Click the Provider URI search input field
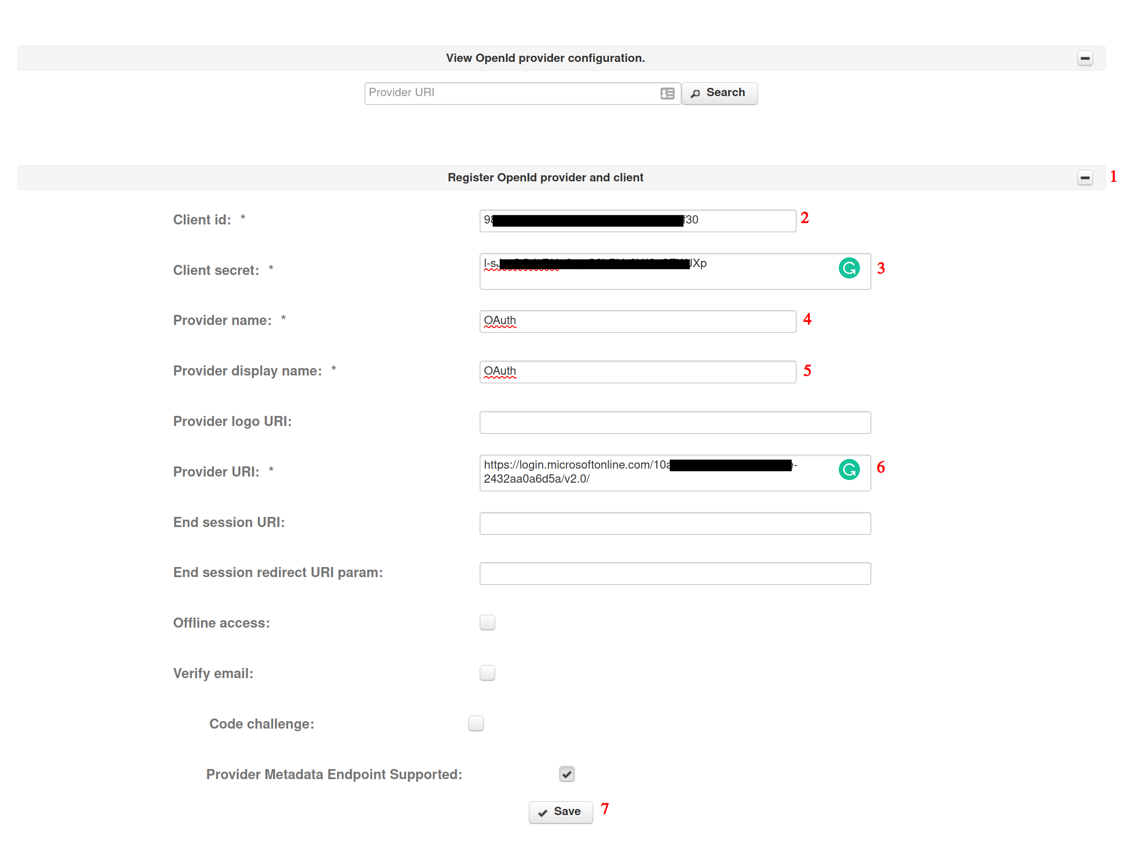The image size is (1141, 845). [x=522, y=93]
